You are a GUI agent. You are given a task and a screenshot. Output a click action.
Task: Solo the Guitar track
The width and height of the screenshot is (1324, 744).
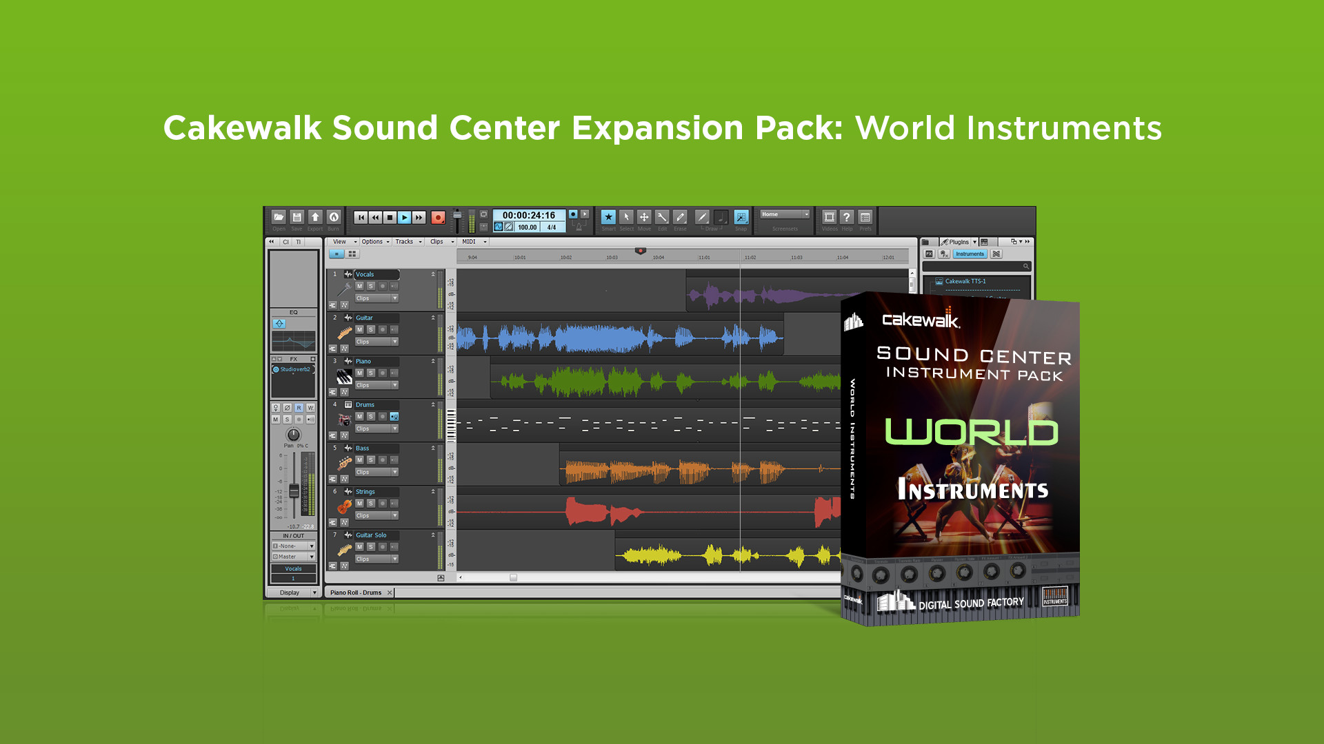coord(371,329)
